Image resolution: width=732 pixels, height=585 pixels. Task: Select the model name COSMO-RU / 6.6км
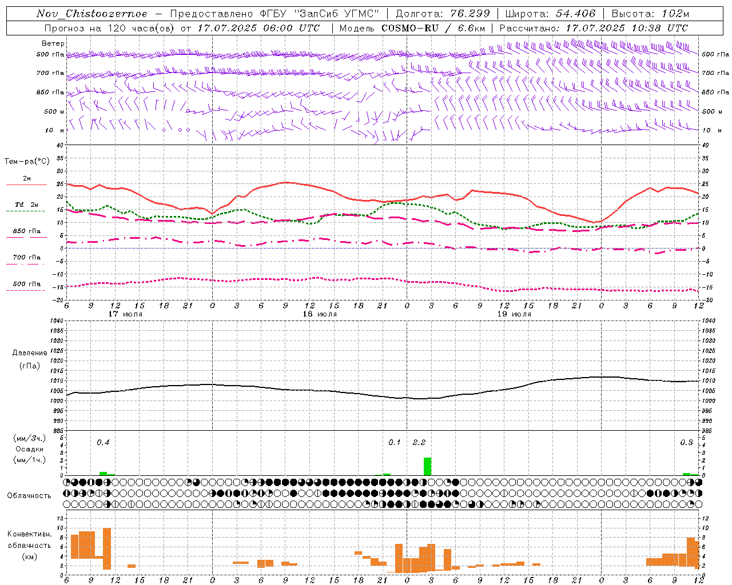(x=433, y=28)
